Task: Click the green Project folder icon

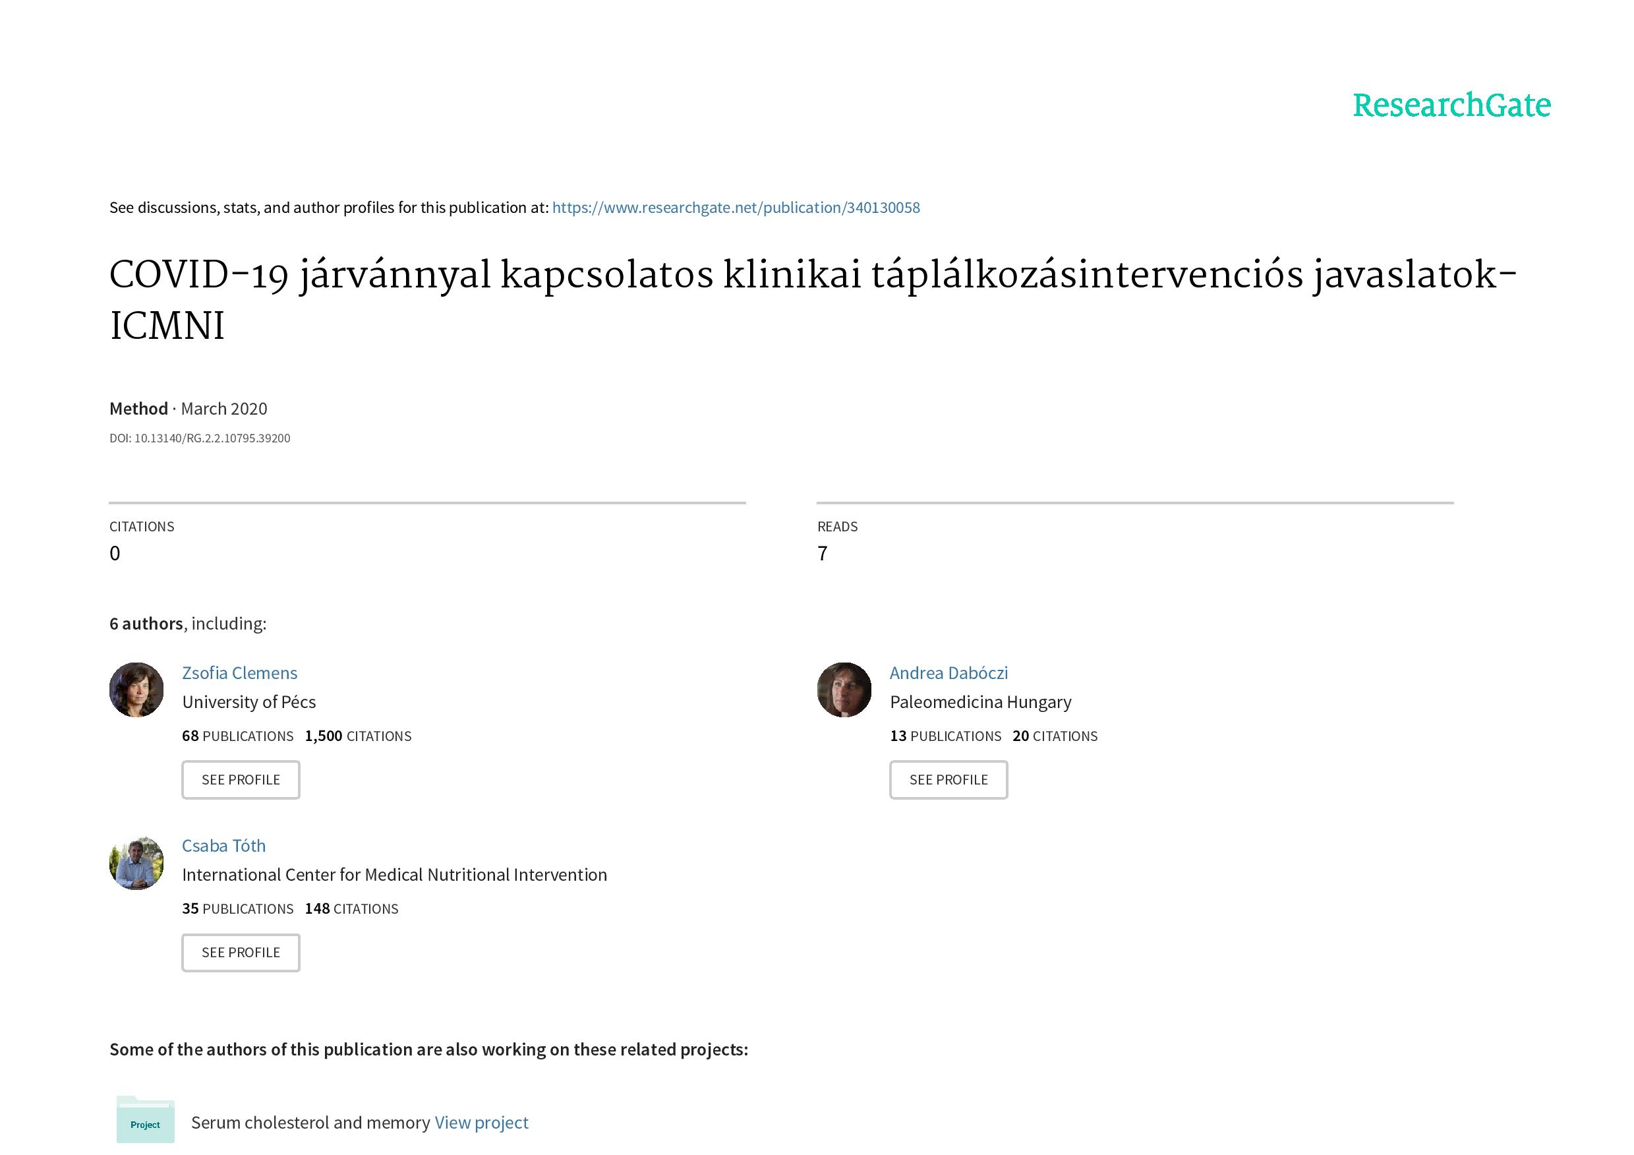Action: pyautogui.click(x=145, y=1119)
